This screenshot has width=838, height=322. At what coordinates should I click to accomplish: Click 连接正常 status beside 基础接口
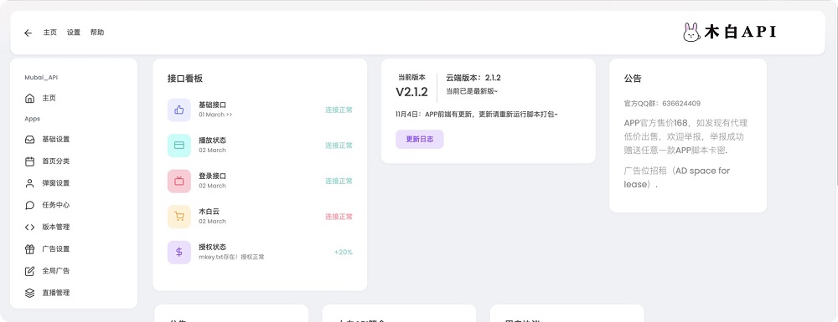coord(339,110)
